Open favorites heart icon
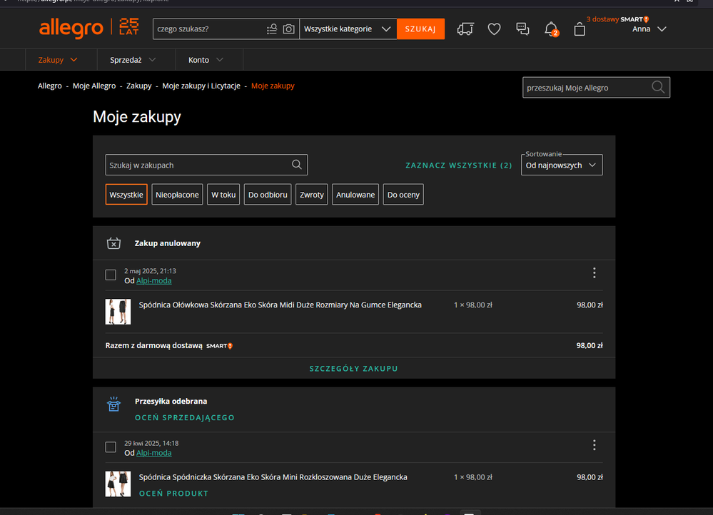The height and width of the screenshot is (515, 713). coord(495,29)
